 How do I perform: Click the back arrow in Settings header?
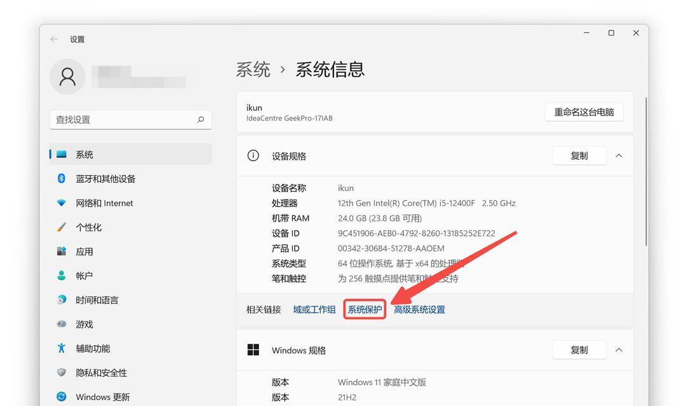54,39
